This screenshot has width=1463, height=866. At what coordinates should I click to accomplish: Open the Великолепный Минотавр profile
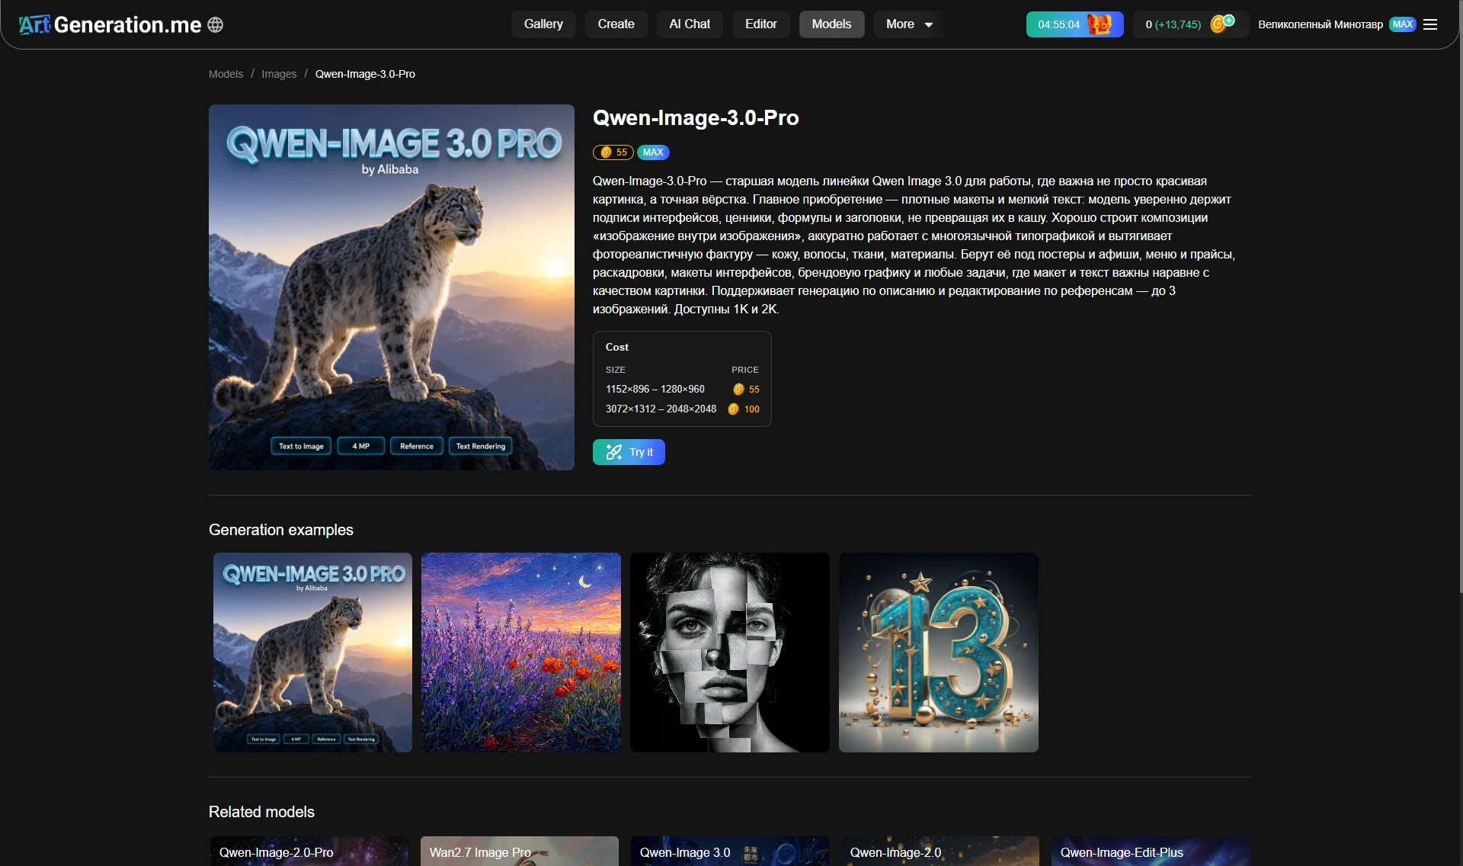(x=1320, y=24)
